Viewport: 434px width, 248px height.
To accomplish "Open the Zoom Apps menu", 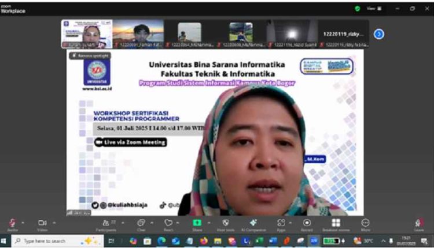I will (x=281, y=225).
